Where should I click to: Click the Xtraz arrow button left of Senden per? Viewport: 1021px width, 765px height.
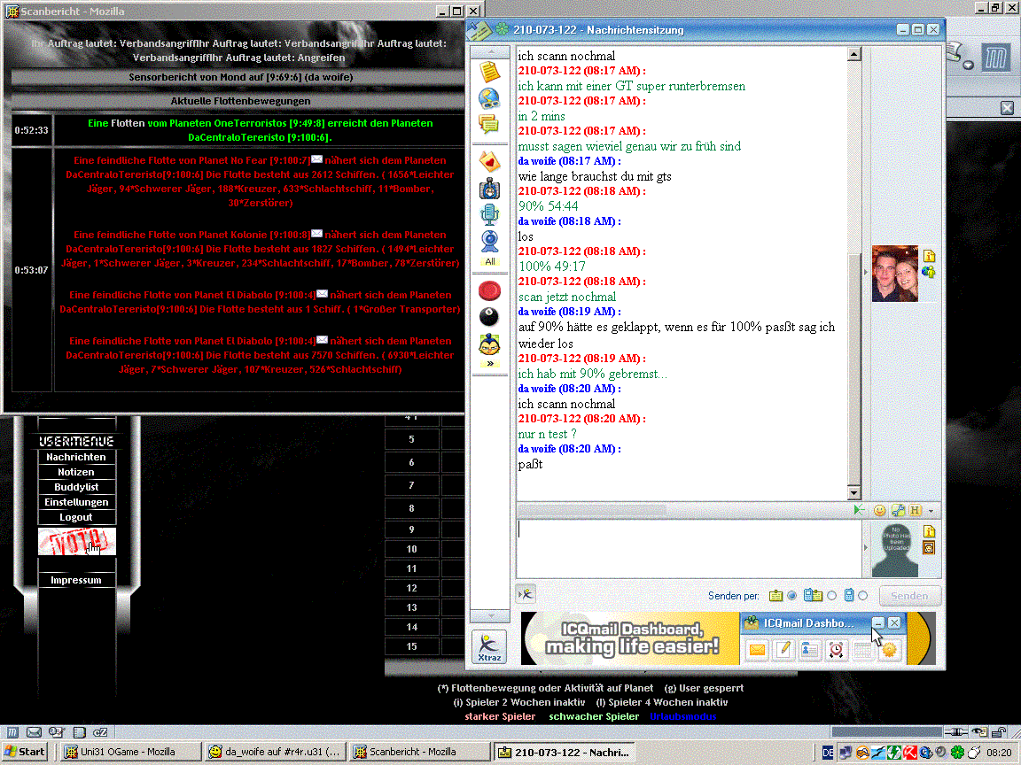coord(526,594)
